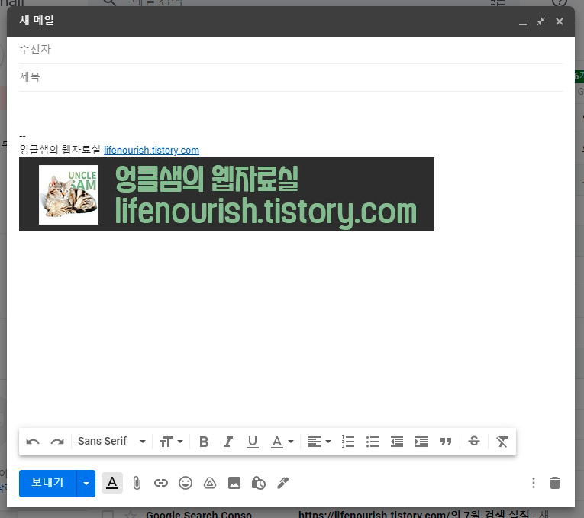Insert a numbered list

pos(348,442)
